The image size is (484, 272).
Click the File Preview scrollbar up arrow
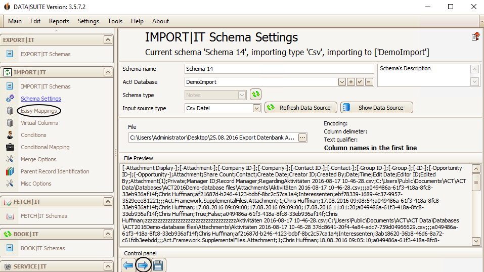[476, 168]
